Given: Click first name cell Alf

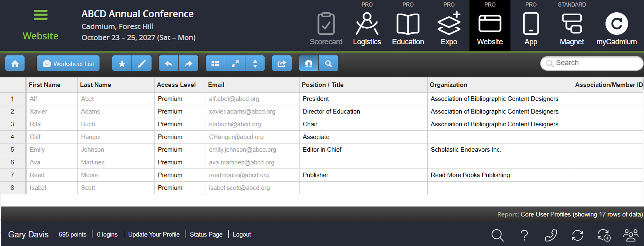Looking at the screenshot, I should (52, 99).
